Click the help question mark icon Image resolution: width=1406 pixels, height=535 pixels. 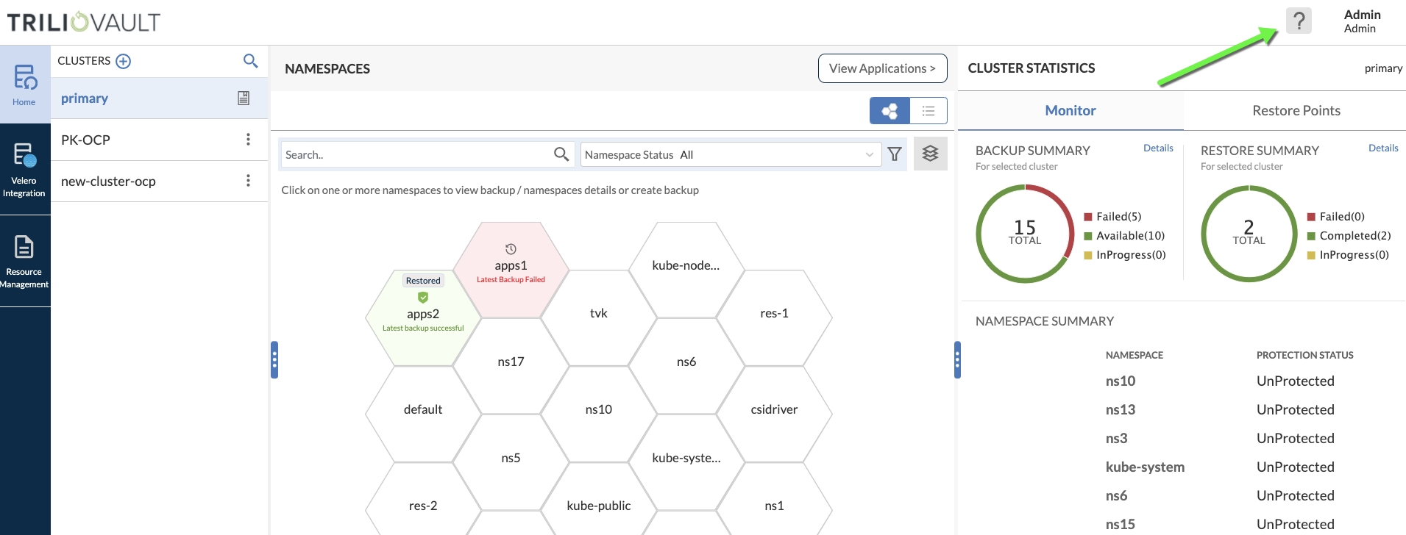(x=1299, y=21)
